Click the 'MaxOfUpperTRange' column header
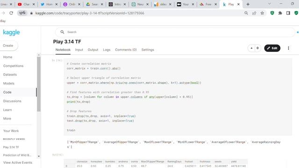Image resolution: width=299 pixels, height=168 pixels. (153, 161)
